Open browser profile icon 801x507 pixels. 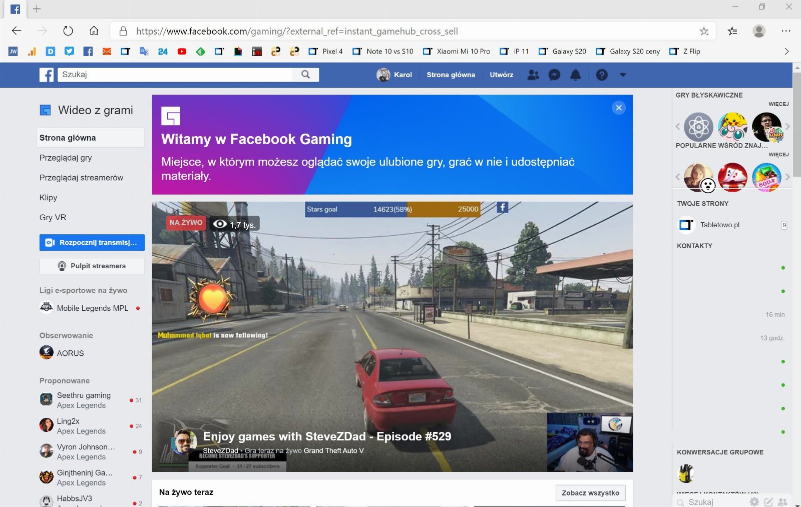pos(759,31)
